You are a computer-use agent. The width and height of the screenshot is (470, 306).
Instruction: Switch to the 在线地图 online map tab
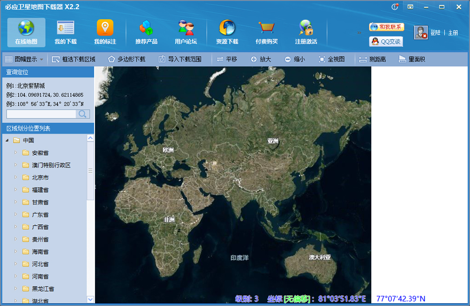coord(26,32)
